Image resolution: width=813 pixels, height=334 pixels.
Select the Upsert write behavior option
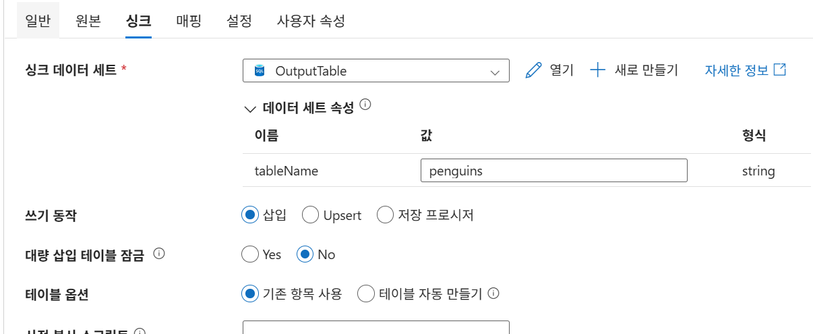311,215
